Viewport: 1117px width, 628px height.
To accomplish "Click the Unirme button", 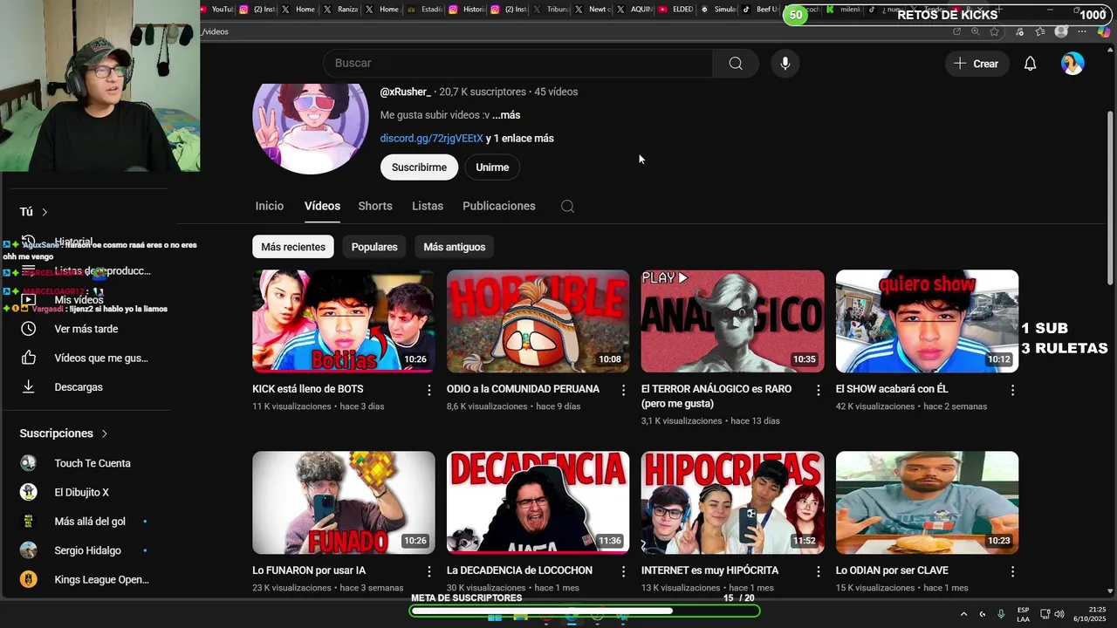I will tap(492, 167).
